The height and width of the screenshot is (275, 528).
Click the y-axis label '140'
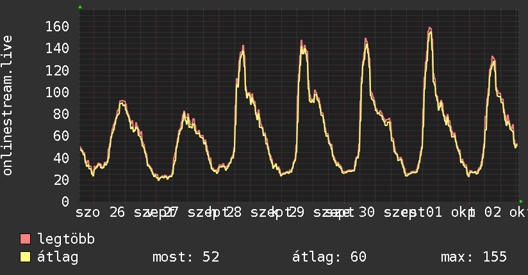(x=57, y=49)
